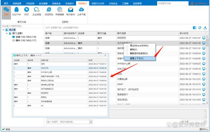This screenshot has width=210, height=132.
Task: Select the DingTalk (钉钉) ribbon icon
Action: point(27,11)
